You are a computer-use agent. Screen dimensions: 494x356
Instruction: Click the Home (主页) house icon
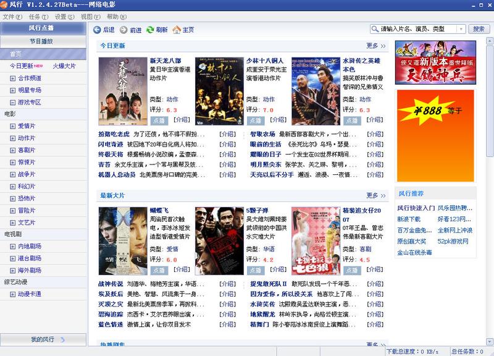(x=177, y=30)
